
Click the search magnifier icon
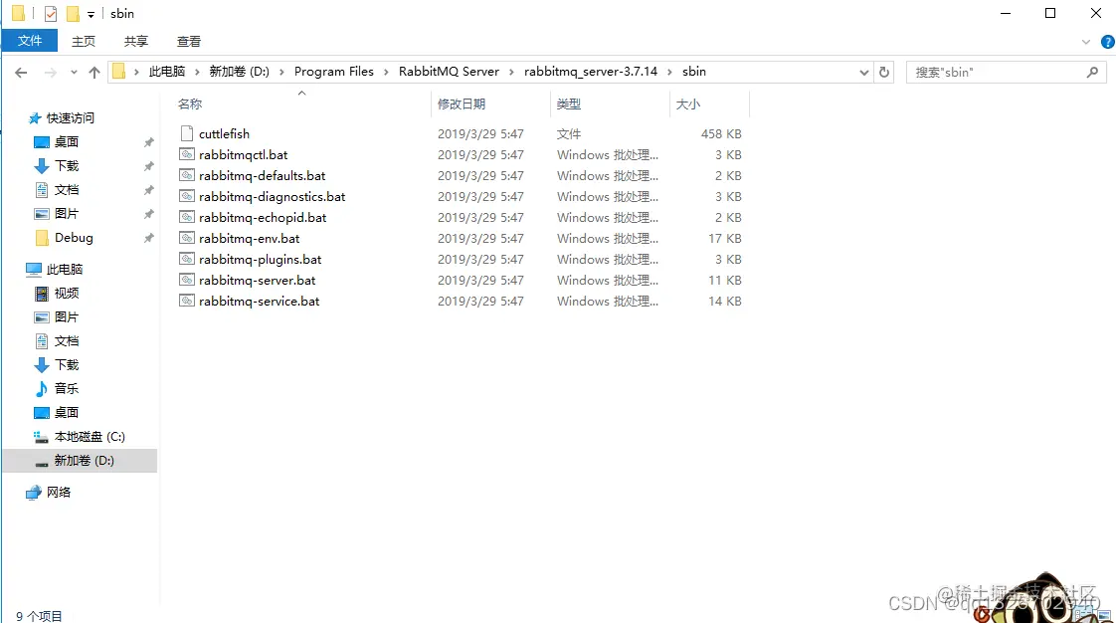[1092, 72]
